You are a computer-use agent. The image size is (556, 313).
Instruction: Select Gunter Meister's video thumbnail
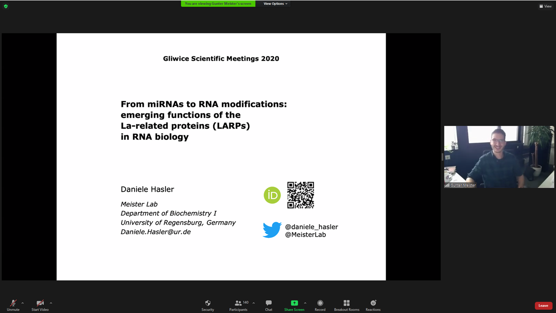coord(499,157)
